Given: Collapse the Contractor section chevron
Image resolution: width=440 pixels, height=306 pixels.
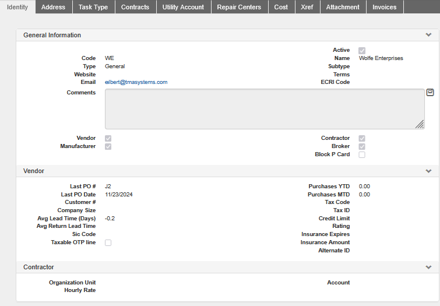Looking at the screenshot, I should pyautogui.click(x=429, y=268).
